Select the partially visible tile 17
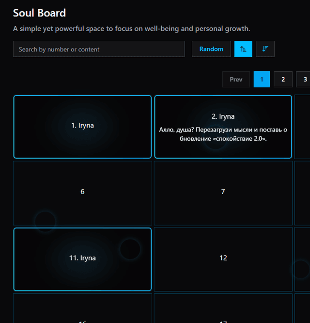310x323 pixels. (x=223, y=310)
